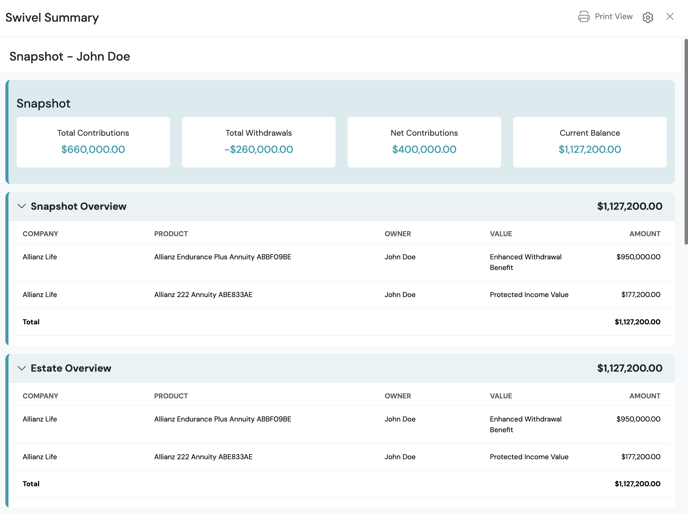Click Allianz Endurance Plus Annuity in Estate Overview

click(x=222, y=419)
